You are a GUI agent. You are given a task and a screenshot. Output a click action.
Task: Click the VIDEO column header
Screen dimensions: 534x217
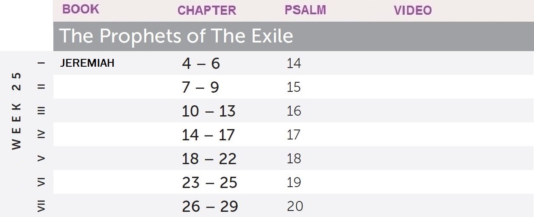[x=413, y=10]
